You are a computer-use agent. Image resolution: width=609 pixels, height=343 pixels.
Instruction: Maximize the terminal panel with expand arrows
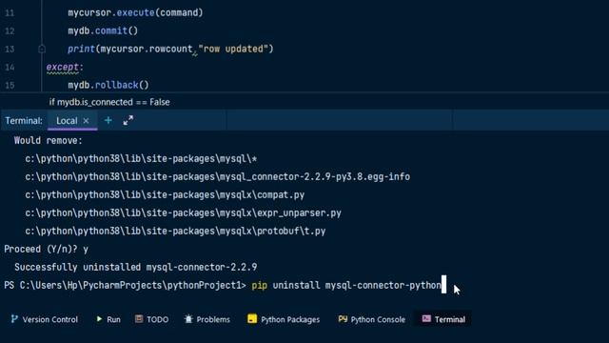coord(128,121)
